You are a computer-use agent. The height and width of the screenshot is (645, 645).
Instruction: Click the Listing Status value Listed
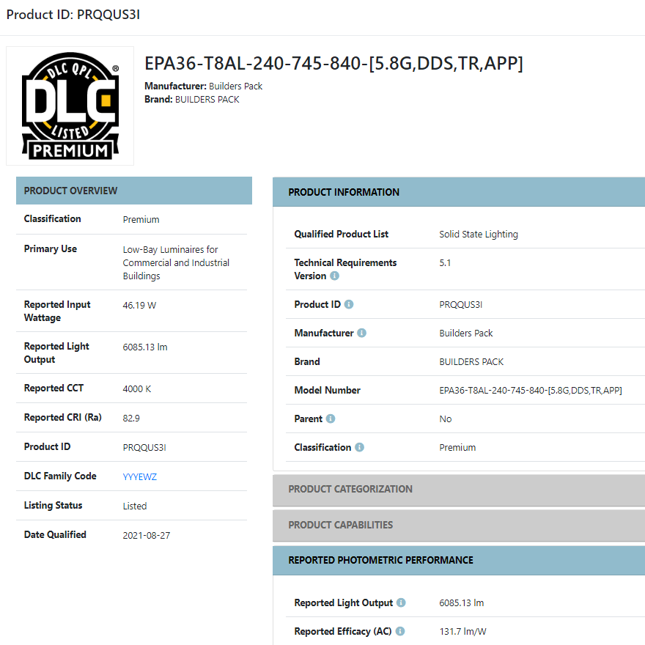pyautogui.click(x=135, y=506)
